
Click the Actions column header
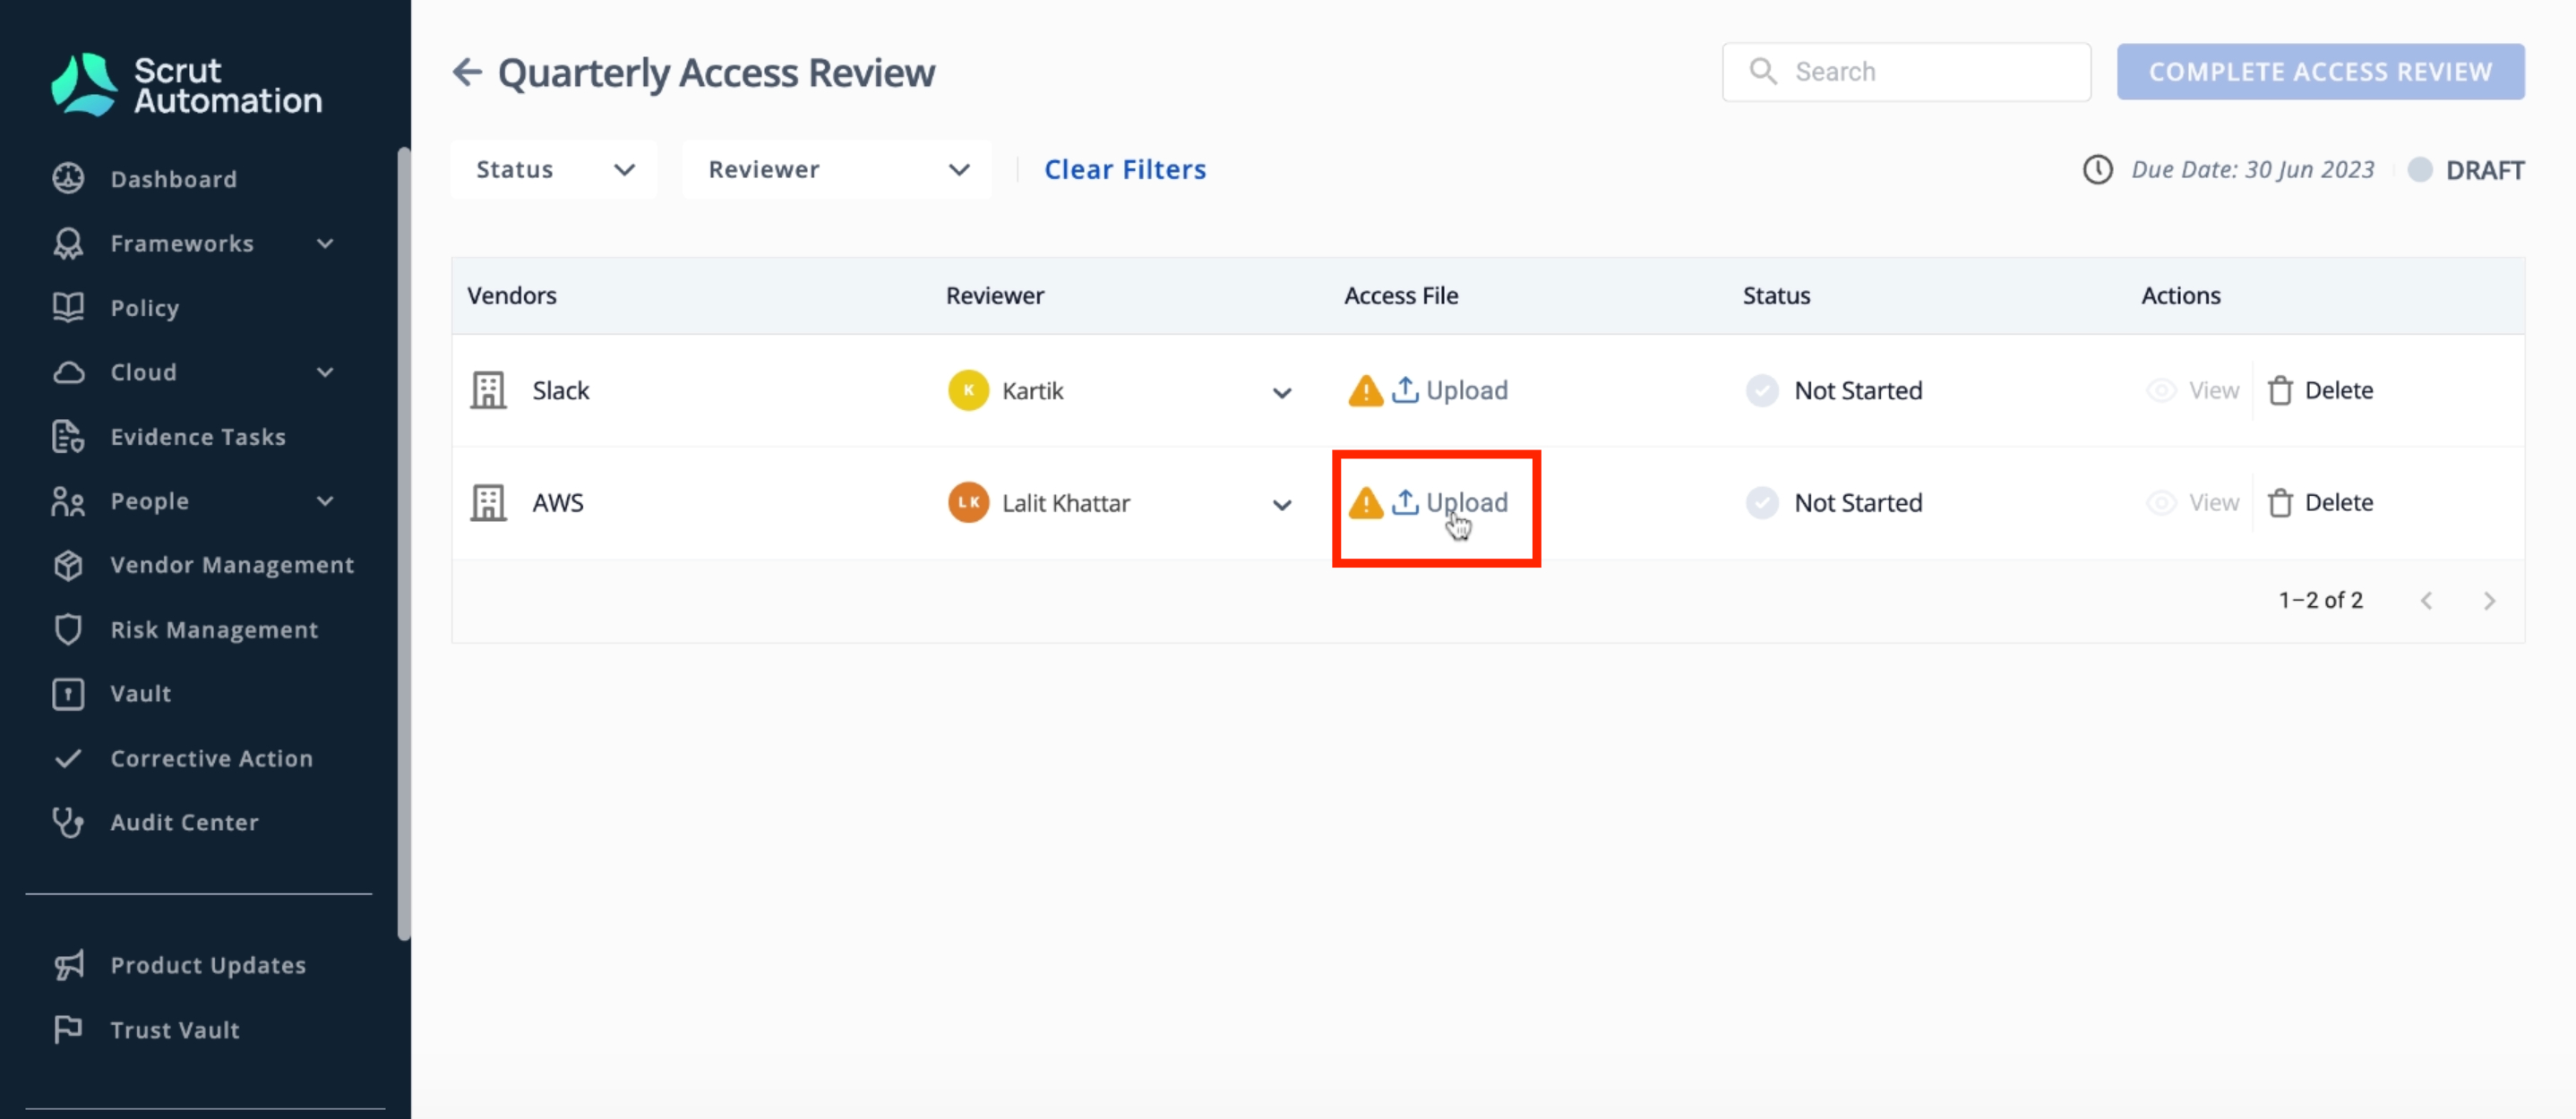[x=2180, y=295]
